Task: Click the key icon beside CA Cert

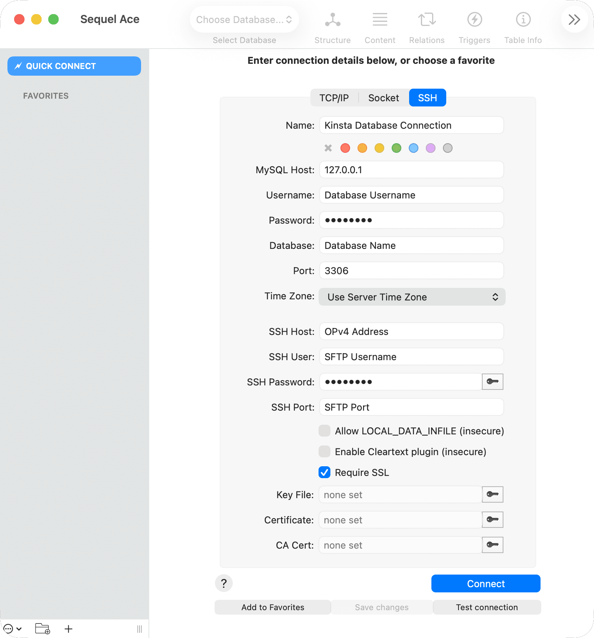Action: click(x=493, y=545)
